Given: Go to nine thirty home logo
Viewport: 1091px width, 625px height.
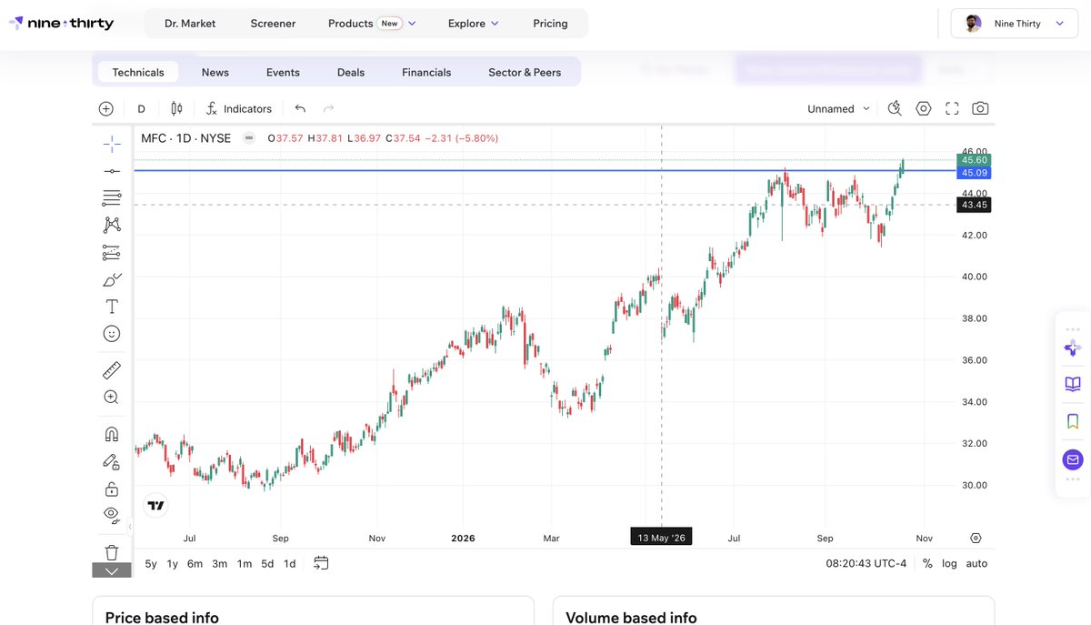Looking at the screenshot, I should point(61,24).
